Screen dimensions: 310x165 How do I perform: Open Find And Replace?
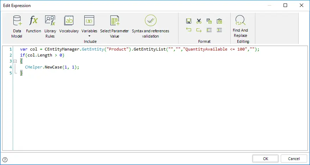click(240, 26)
